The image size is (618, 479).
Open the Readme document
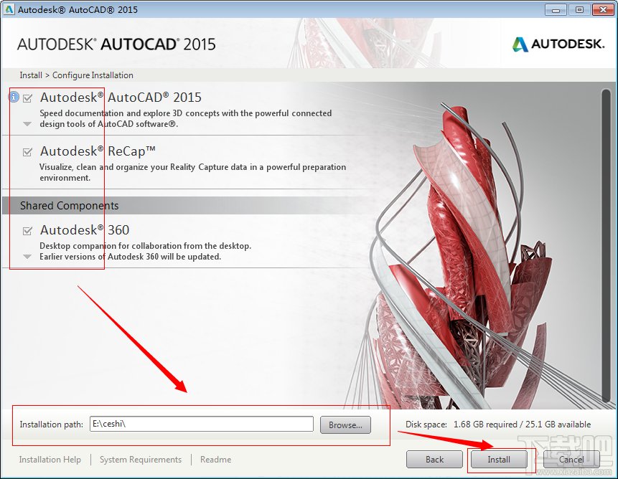click(x=215, y=459)
